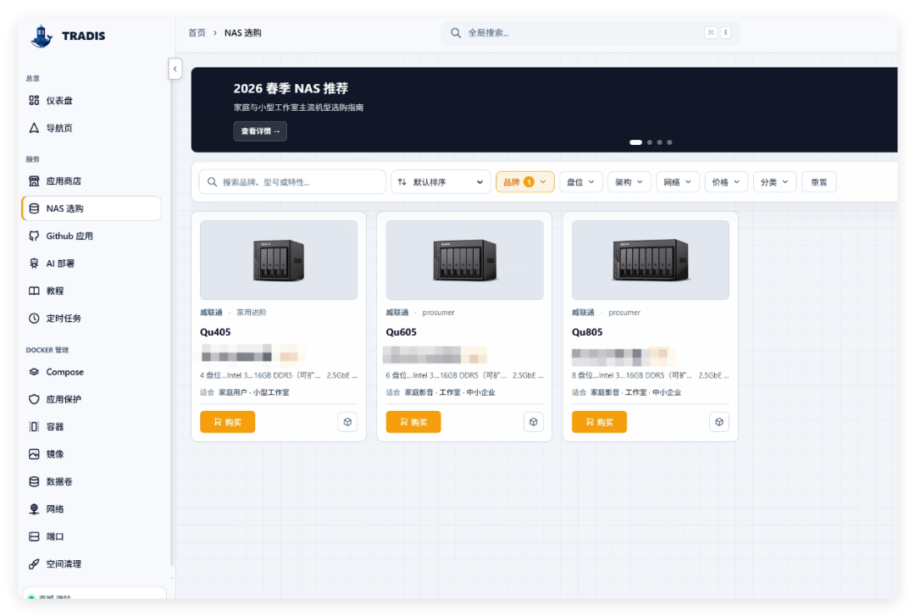Select the second banner carousel dot
This screenshot has height=616, width=915.
point(650,142)
